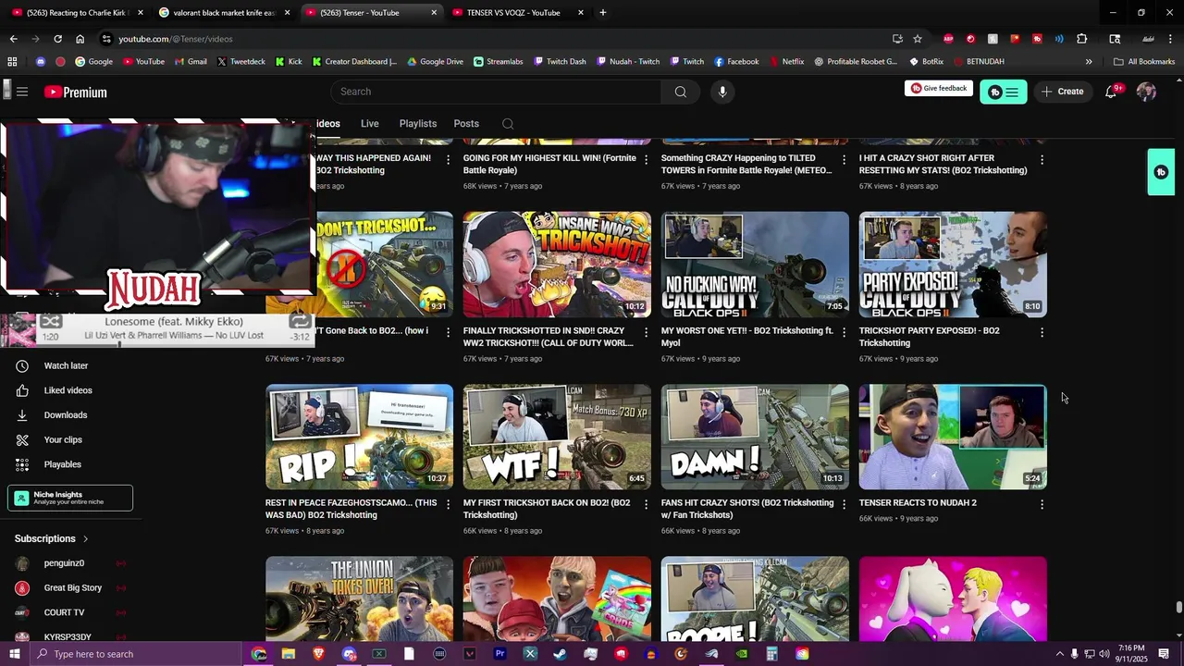This screenshot has height=666, width=1184.
Task: Go to browser home page icon
Action: tap(80, 39)
